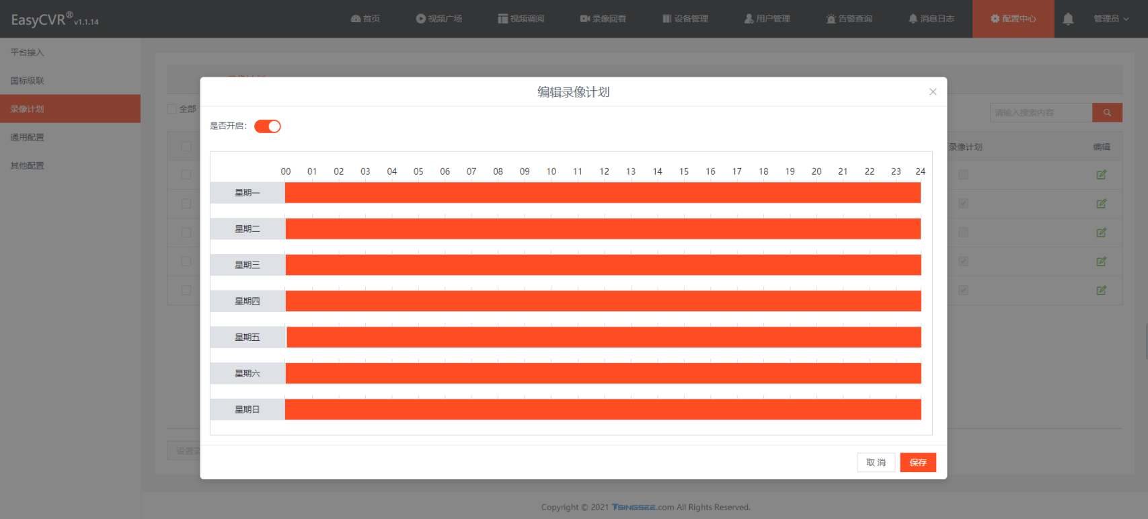Tick the second row's 录像计划 checkbox
The height and width of the screenshot is (519, 1148).
(963, 204)
